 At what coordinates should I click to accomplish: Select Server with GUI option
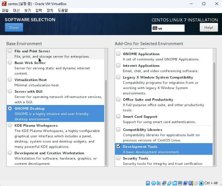pos(10,91)
